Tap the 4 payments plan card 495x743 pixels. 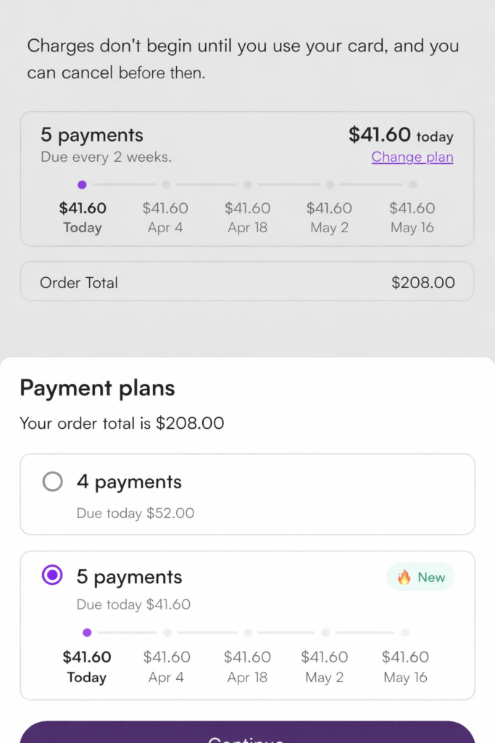coord(247,495)
